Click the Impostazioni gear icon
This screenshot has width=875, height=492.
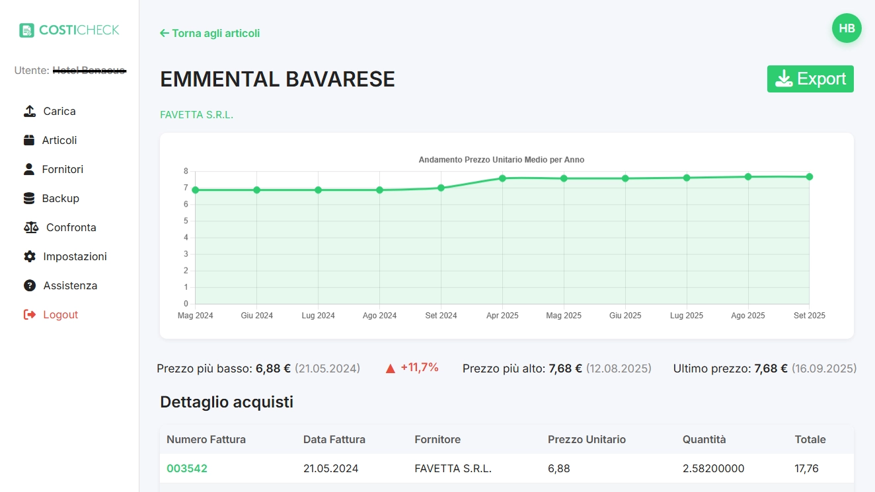pyautogui.click(x=29, y=256)
